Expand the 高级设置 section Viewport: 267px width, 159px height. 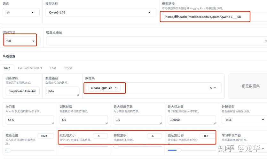pos(134,56)
